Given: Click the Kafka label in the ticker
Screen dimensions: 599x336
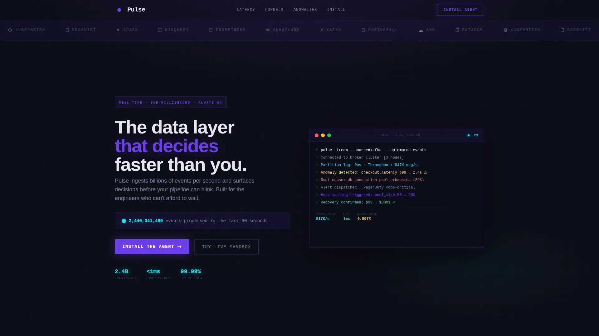Looking at the screenshot, I should (x=334, y=30).
